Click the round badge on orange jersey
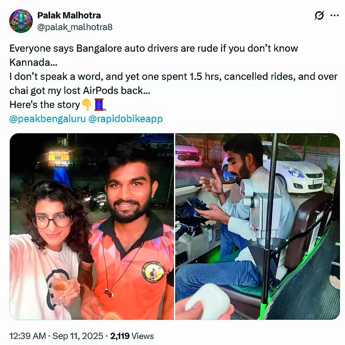 pos(152,272)
